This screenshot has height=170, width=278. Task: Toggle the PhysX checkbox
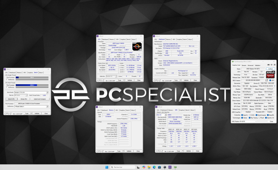[x=259, y=118]
